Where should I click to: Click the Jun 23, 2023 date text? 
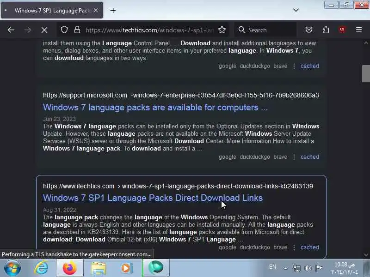tap(59, 119)
